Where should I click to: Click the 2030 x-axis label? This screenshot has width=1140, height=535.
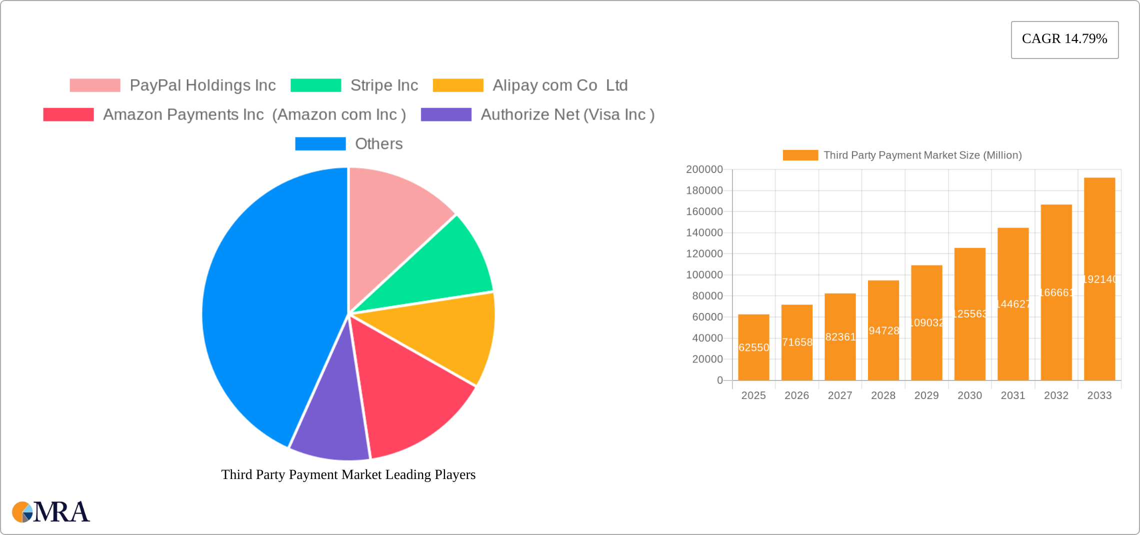pos(969,395)
